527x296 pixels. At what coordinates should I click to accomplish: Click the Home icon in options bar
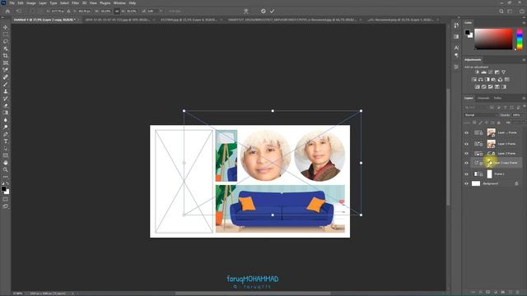7,11
